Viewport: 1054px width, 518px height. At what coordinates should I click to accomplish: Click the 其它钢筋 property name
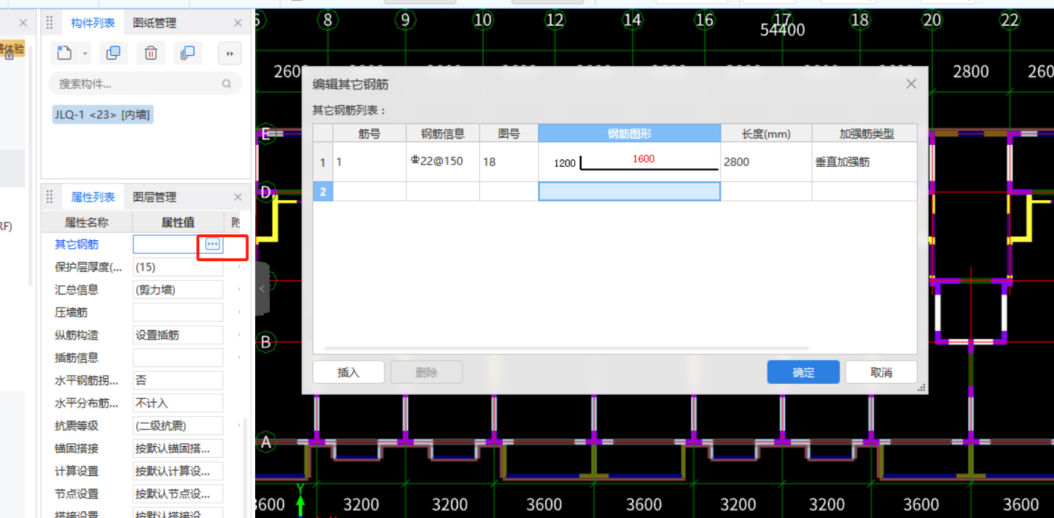coord(77,244)
